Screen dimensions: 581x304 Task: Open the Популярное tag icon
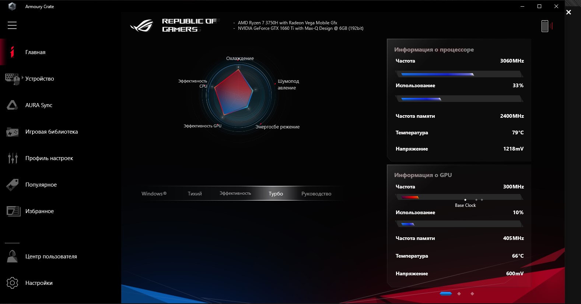12,185
